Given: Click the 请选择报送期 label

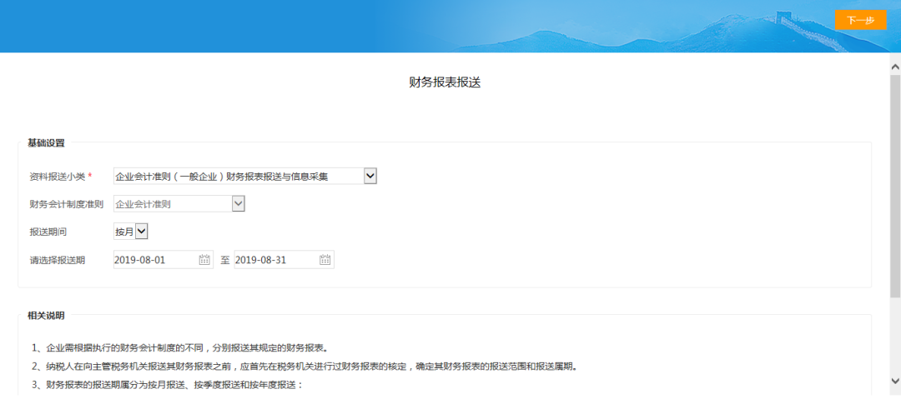Looking at the screenshot, I should point(58,260).
